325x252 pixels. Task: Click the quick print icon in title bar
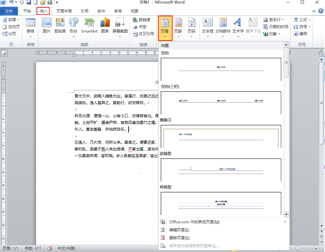tap(50, 3)
